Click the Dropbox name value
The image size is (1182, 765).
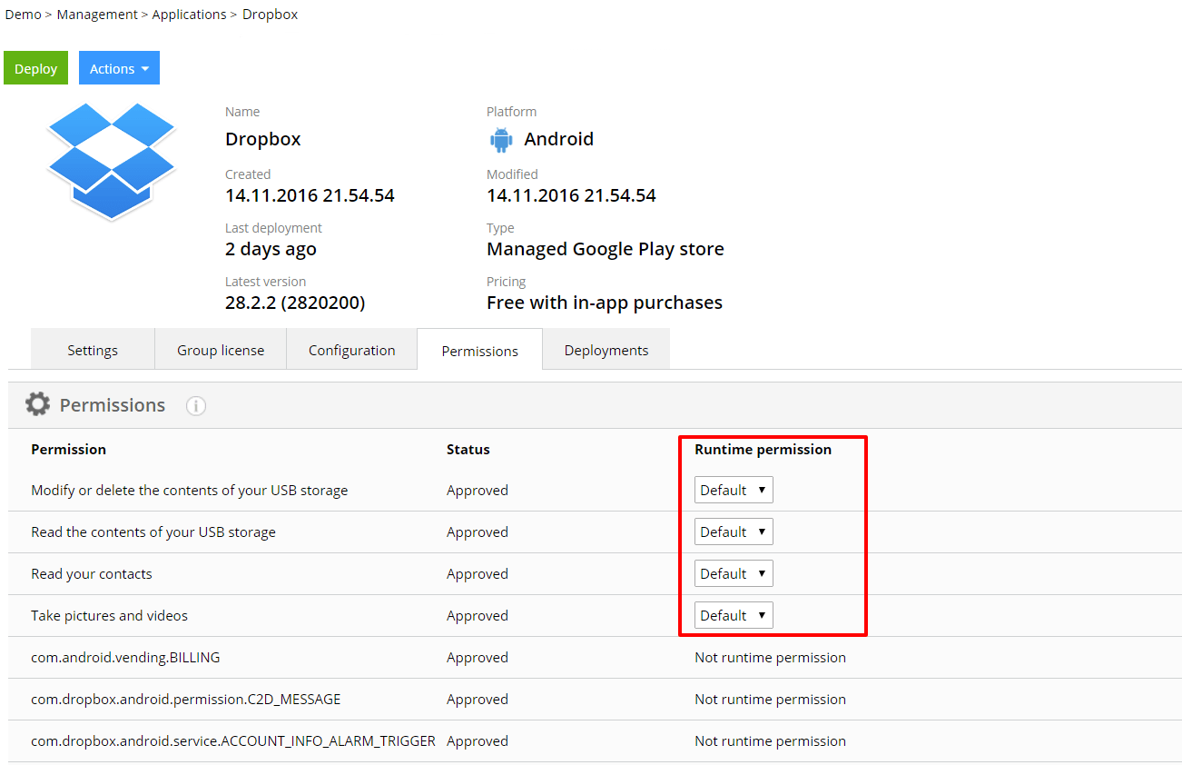[263, 139]
